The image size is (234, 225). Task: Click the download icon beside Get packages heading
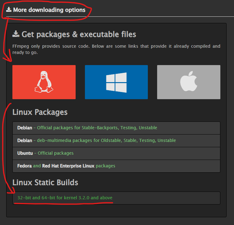(16, 34)
